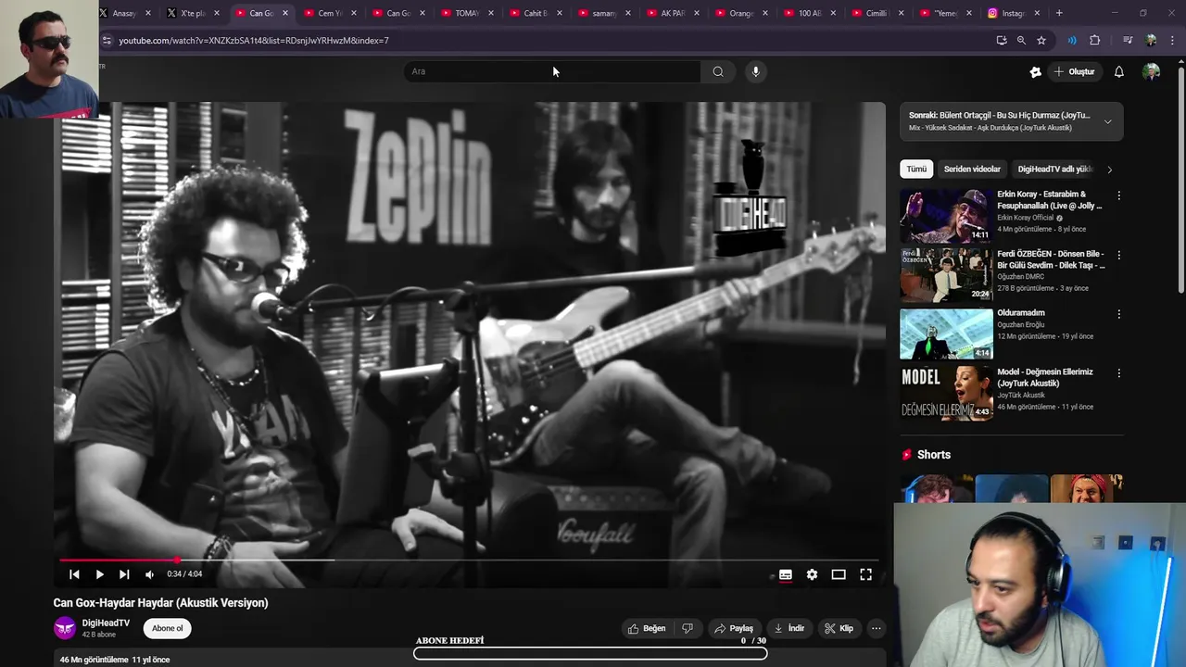
Task: Start voice search with microphone
Action: pos(756,71)
